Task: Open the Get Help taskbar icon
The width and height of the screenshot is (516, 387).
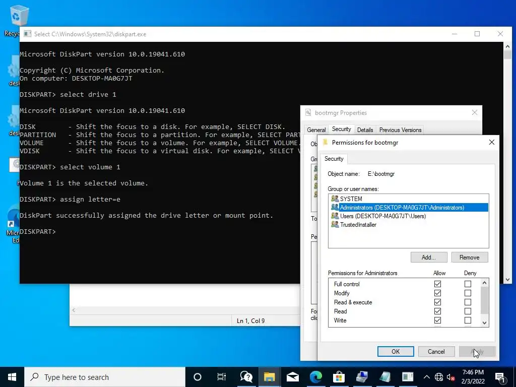Action: 246,377
